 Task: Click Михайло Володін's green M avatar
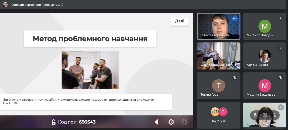tap(265, 27)
